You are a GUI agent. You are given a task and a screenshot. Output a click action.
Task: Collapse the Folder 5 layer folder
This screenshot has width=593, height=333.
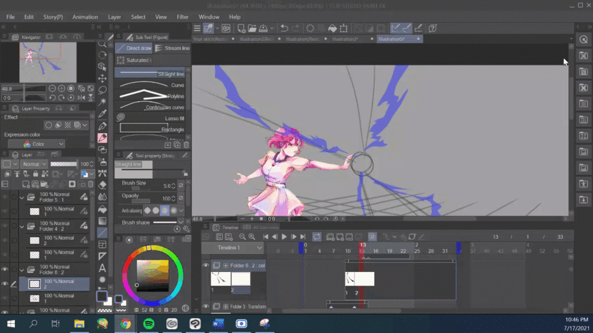tap(22, 197)
